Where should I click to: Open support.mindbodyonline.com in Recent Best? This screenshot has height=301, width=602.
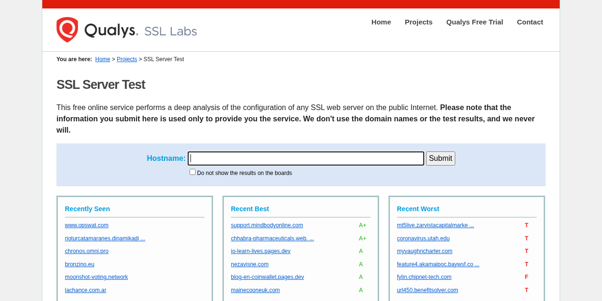click(x=267, y=225)
